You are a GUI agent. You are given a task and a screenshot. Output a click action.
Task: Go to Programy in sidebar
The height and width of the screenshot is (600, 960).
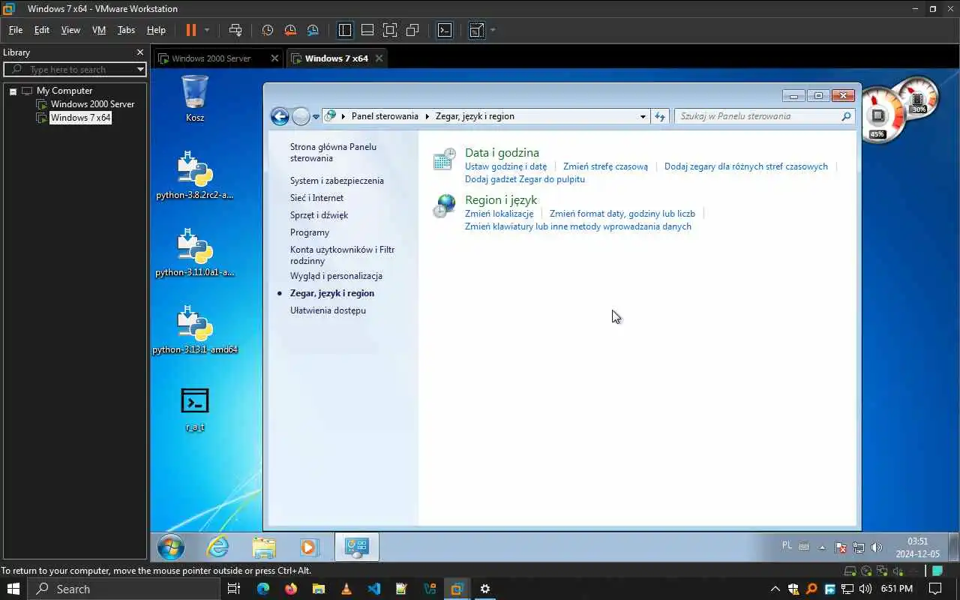pyautogui.click(x=310, y=232)
